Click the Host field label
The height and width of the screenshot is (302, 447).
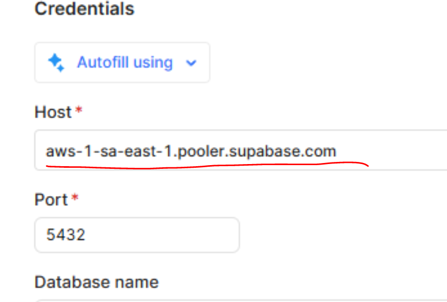(53, 112)
